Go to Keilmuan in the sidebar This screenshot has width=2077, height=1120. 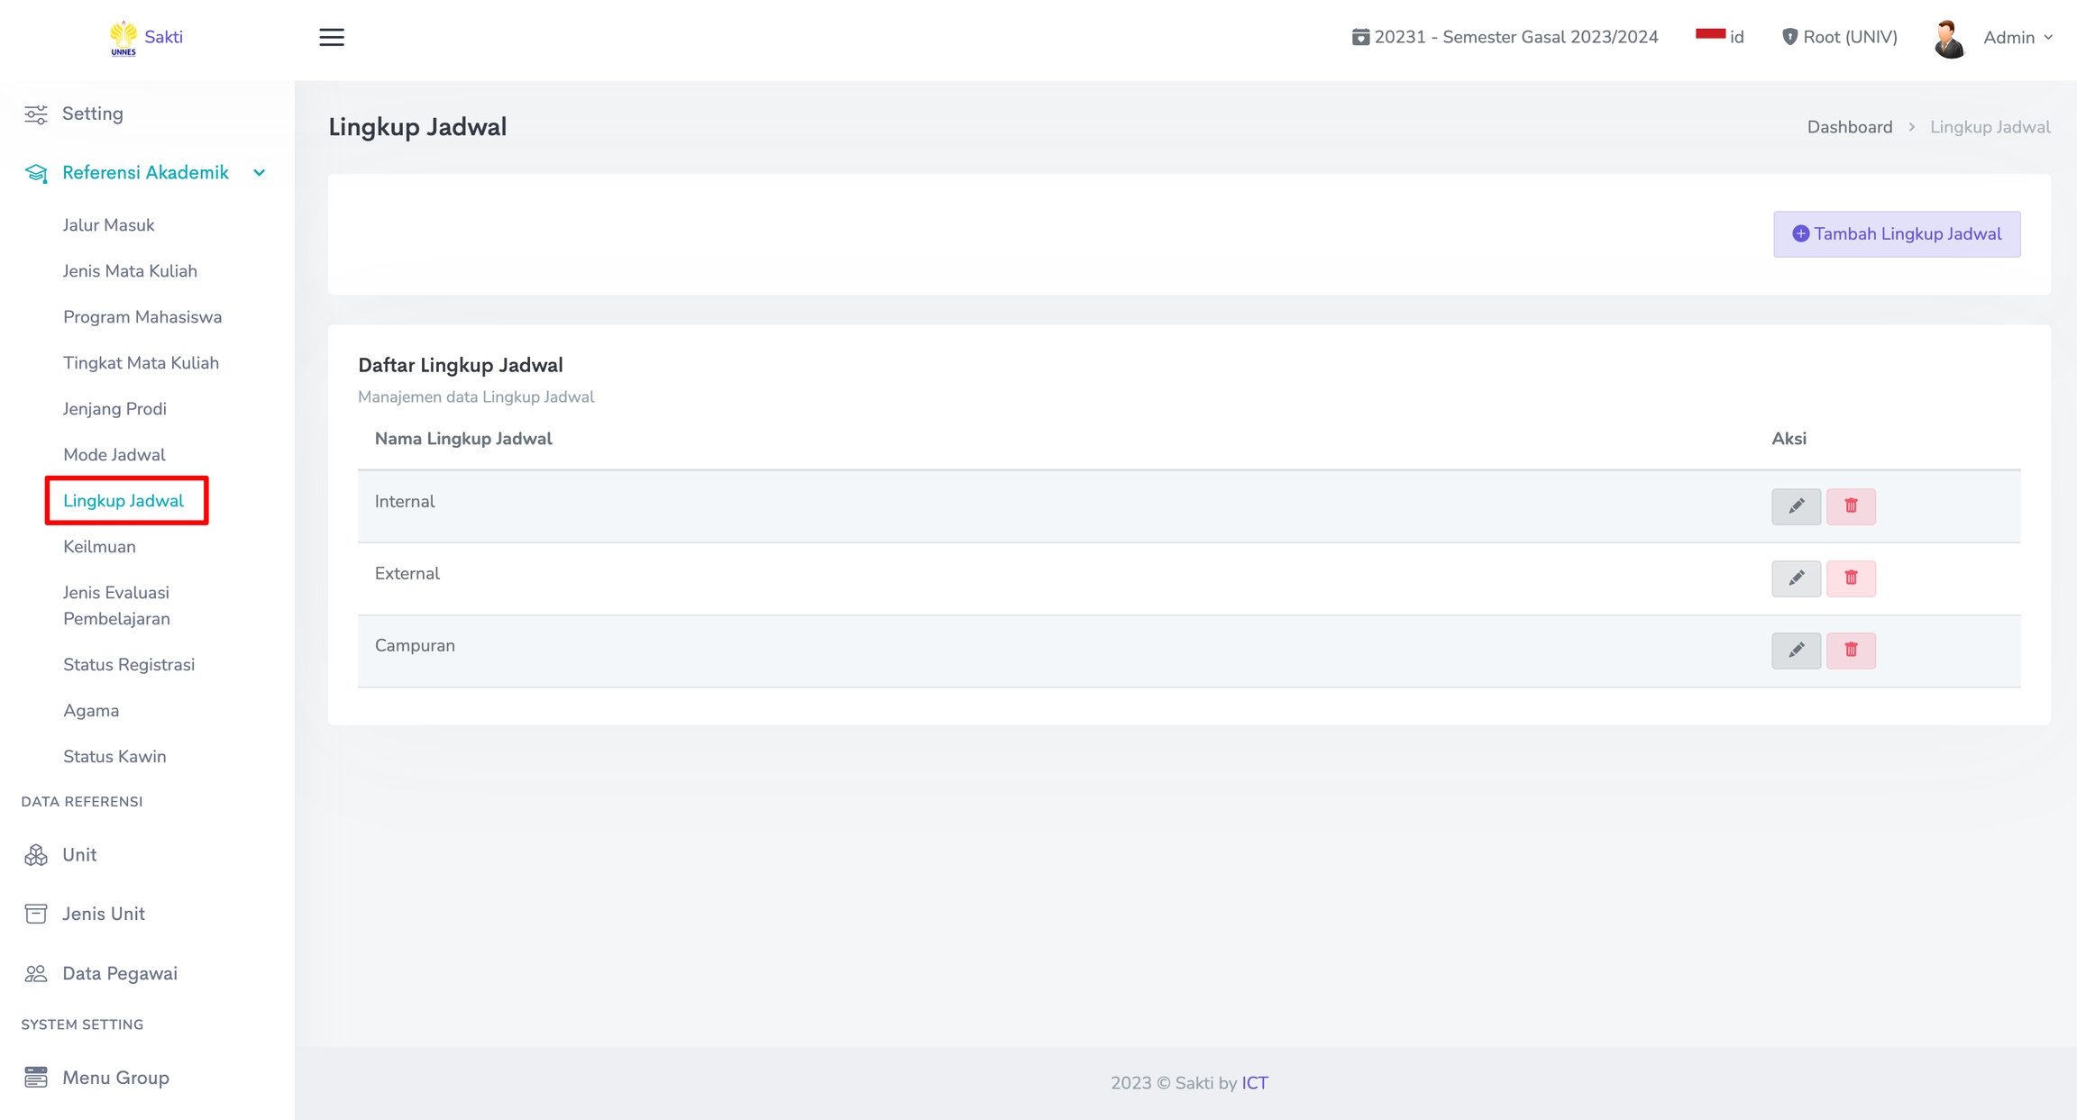[x=99, y=547]
